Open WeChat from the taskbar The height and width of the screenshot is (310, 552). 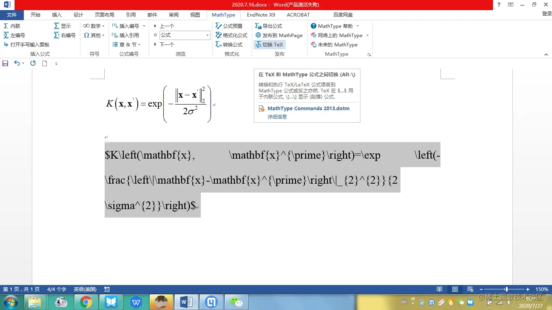point(236,302)
